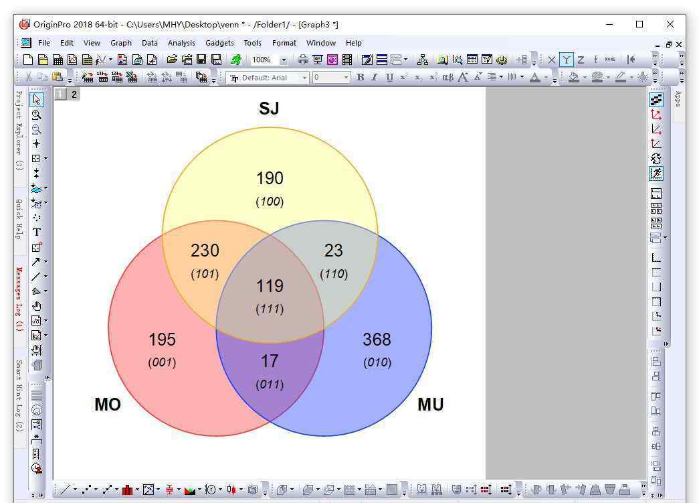Open the Gadgets menu
The width and height of the screenshot is (699, 503).
[219, 43]
